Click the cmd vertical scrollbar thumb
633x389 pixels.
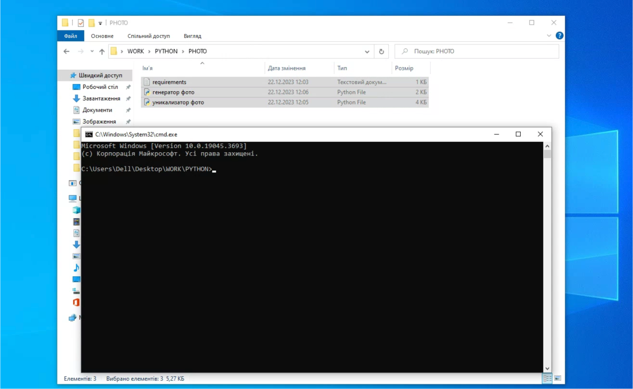(x=547, y=154)
